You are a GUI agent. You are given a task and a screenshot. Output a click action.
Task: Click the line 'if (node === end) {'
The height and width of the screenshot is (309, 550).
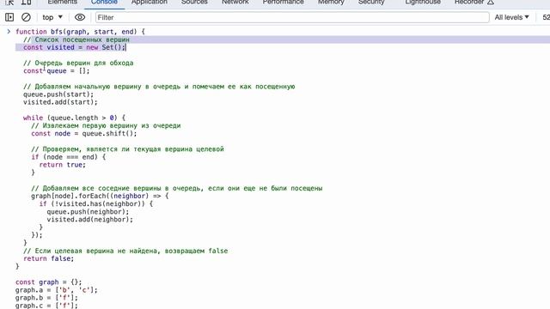69,157
